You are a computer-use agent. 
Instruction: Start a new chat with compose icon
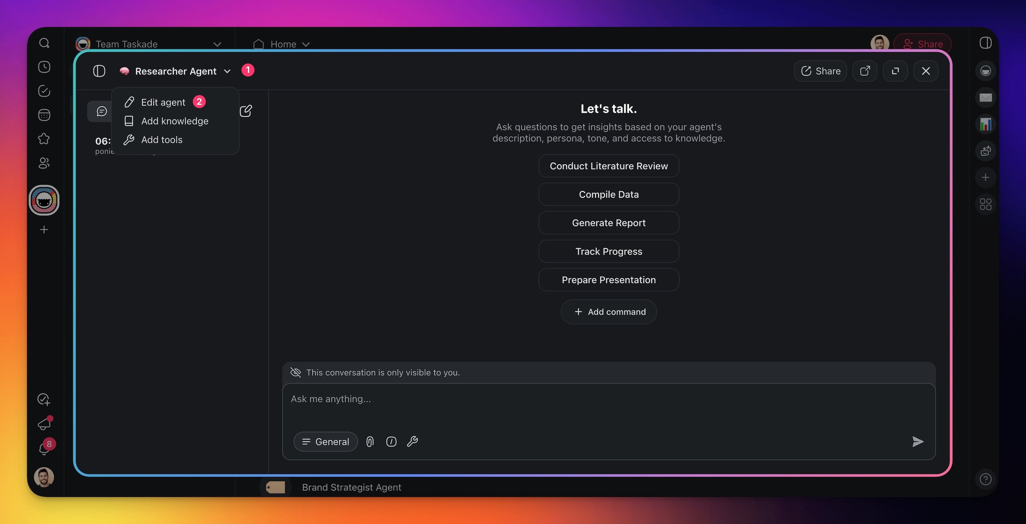pyautogui.click(x=246, y=111)
